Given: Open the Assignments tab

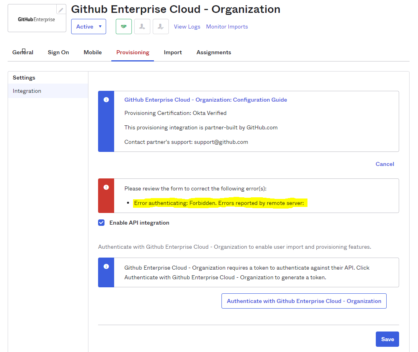Looking at the screenshot, I should pos(214,52).
